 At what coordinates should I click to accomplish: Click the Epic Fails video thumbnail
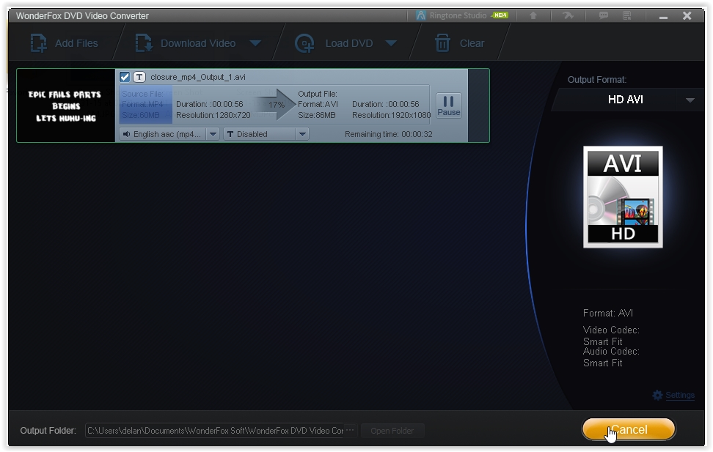tap(66, 105)
